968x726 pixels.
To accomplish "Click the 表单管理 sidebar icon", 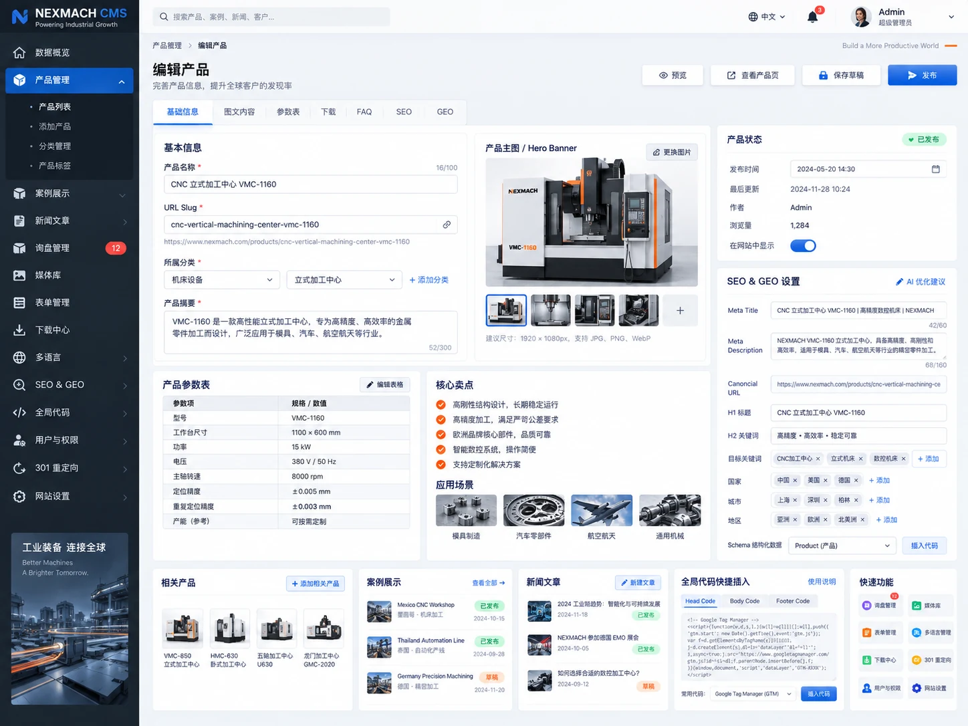I will coord(19,303).
